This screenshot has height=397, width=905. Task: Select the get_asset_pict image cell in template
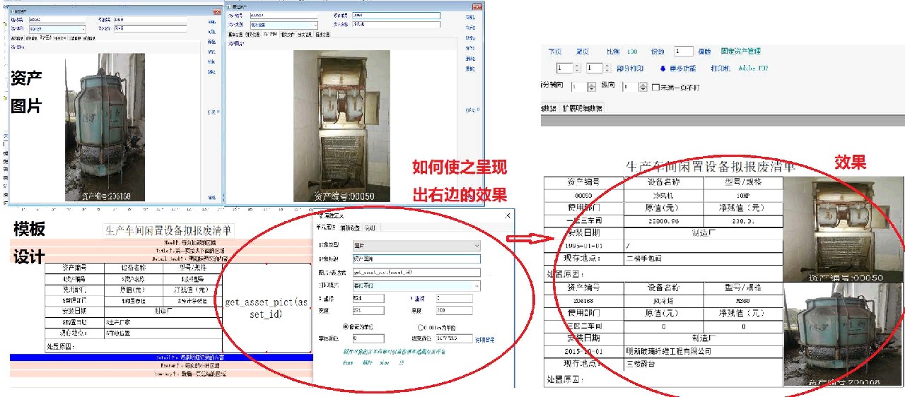[266, 308]
